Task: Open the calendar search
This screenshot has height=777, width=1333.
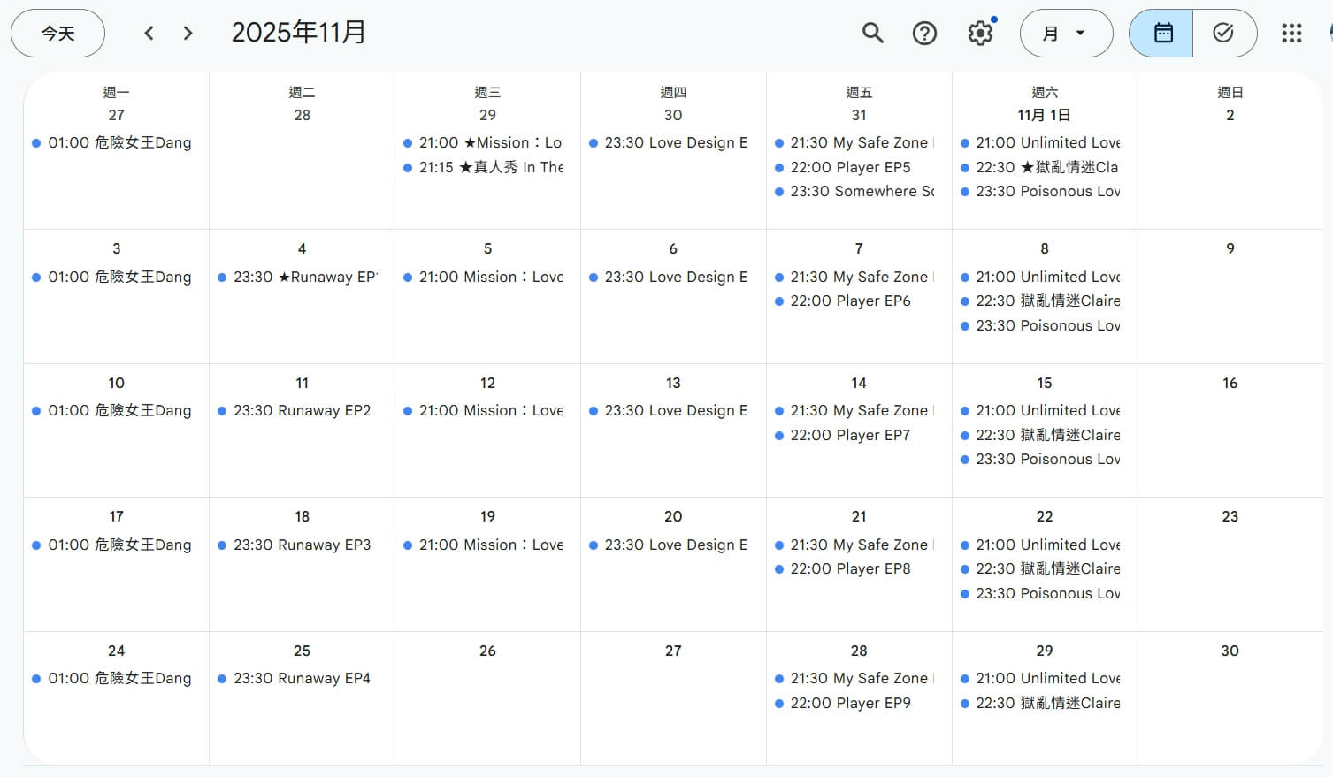Action: (872, 34)
